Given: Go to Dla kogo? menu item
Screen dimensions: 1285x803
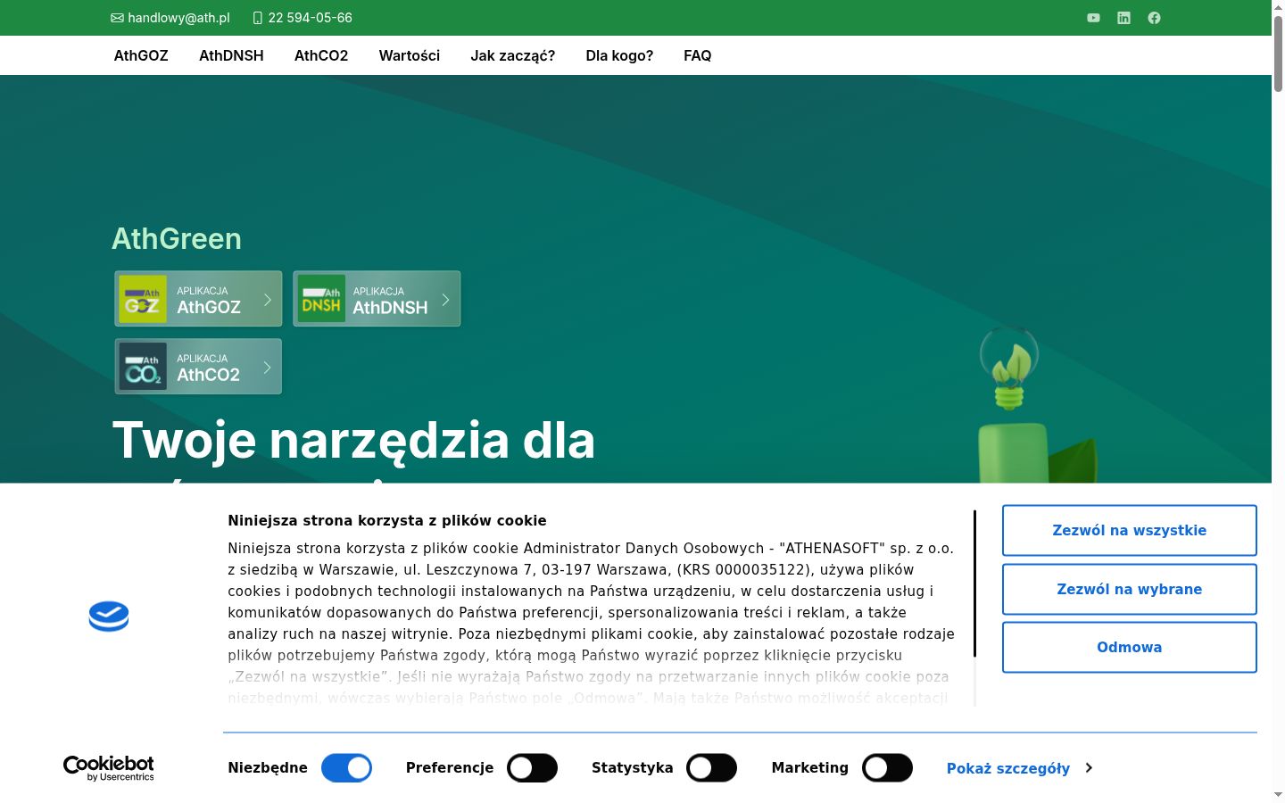Looking at the screenshot, I should tap(619, 55).
